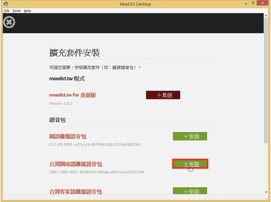Open the File menu

pyautogui.click(x=7, y=11)
